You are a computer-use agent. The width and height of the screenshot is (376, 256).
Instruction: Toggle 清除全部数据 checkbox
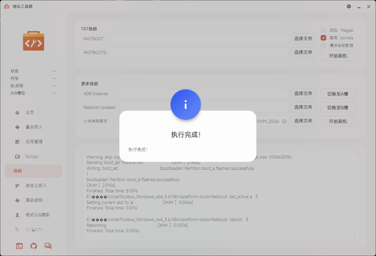coord(323,45)
